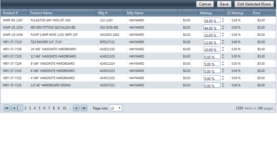This screenshot has width=277, height=164.
Task: Go to page 7 in pager
Action: coord(49,108)
